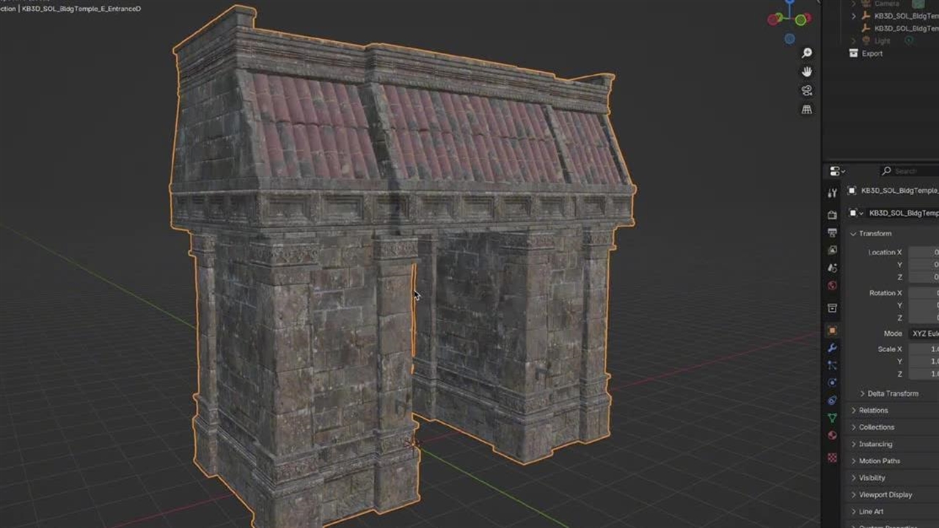Open the Object Data green triangle tab

click(832, 418)
